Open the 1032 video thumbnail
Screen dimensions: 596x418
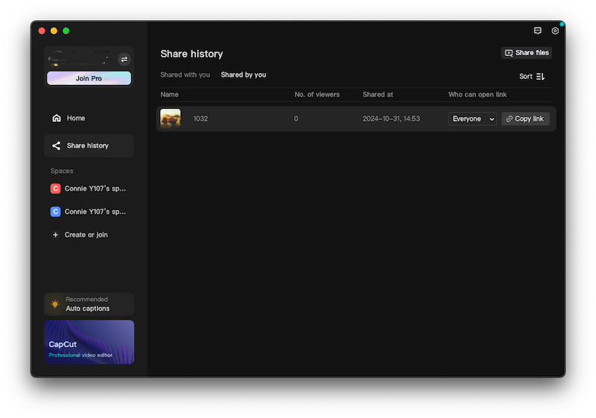[171, 118]
